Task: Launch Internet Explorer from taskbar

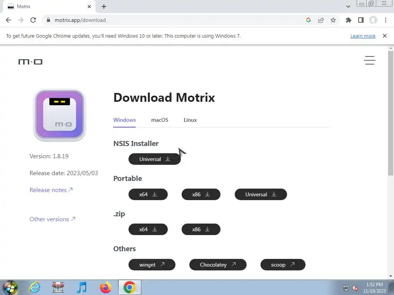Action: (x=34, y=287)
